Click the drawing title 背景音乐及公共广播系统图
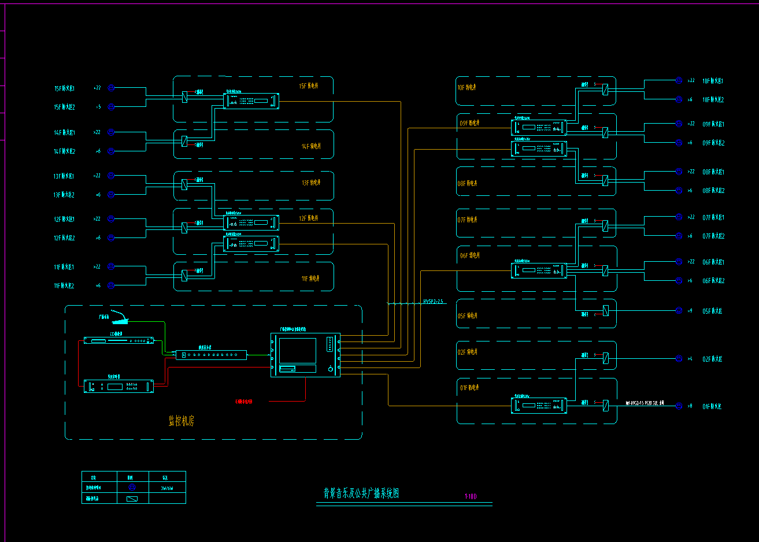This screenshot has height=542, width=759. point(361,493)
